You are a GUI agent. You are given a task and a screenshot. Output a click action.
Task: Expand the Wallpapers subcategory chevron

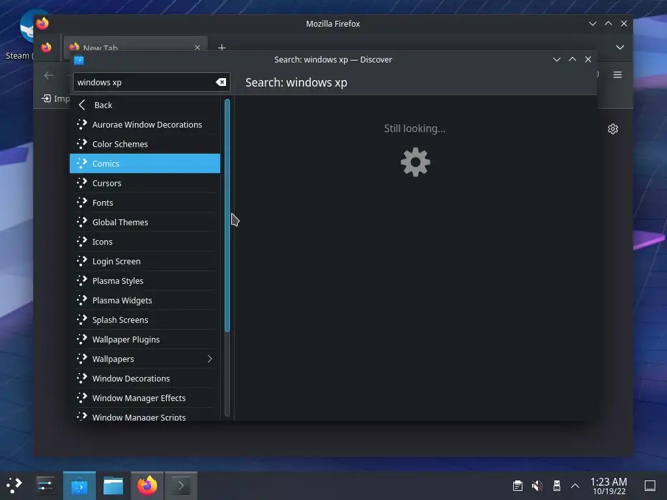[210, 359]
